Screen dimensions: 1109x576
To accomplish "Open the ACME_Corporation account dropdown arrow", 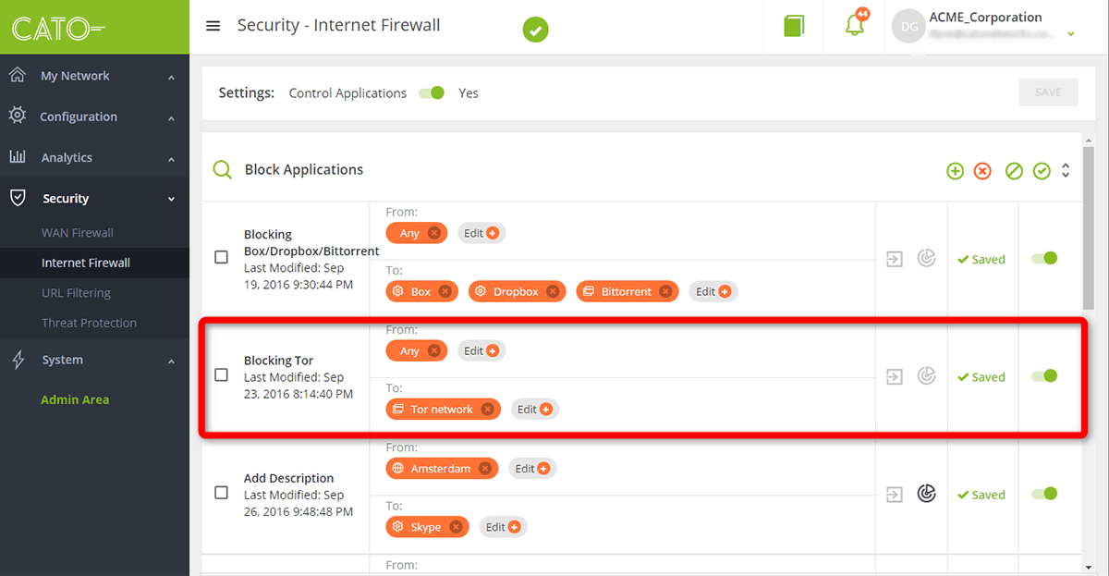I will tap(1070, 34).
